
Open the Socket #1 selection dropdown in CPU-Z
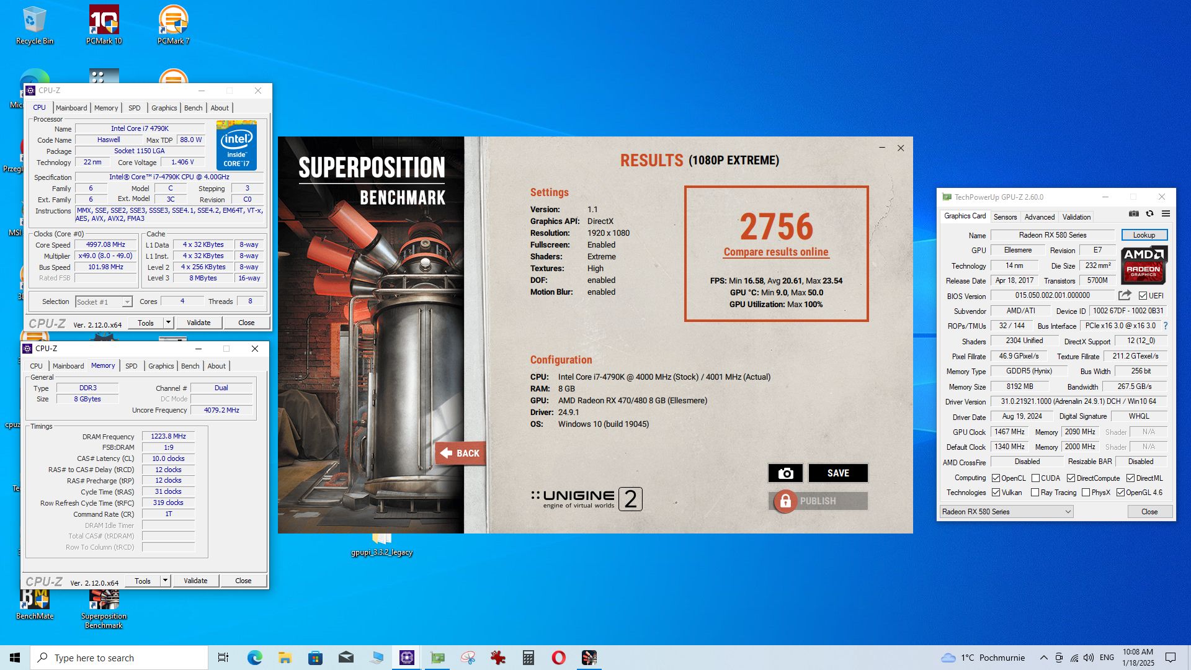click(104, 302)
